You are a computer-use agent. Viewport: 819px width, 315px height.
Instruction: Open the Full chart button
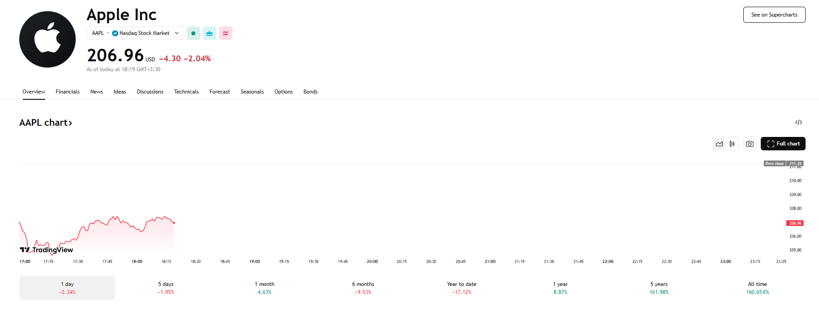tap(783, 144)
